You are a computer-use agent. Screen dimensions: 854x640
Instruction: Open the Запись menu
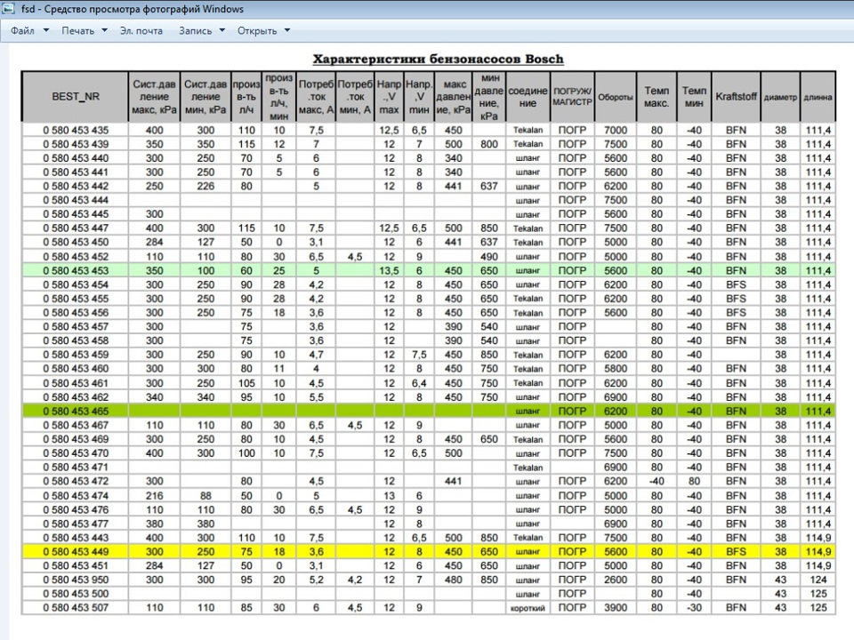pos(196,30)
